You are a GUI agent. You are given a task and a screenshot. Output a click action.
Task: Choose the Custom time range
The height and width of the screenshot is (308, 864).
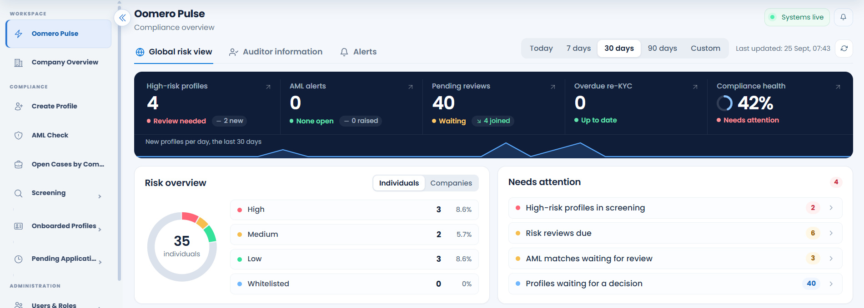[x=705, y=49]
